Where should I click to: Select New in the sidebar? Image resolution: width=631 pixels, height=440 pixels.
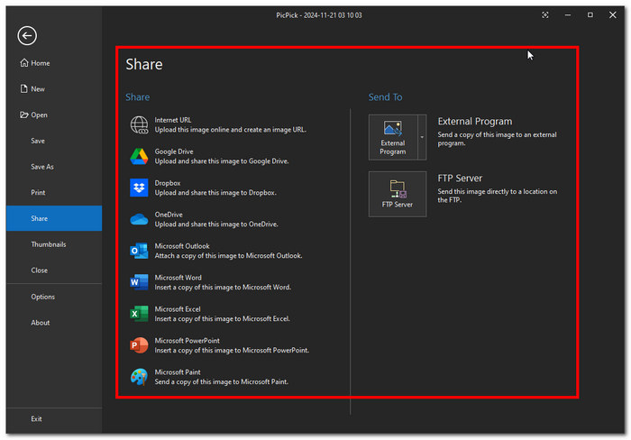pos(54,89)
